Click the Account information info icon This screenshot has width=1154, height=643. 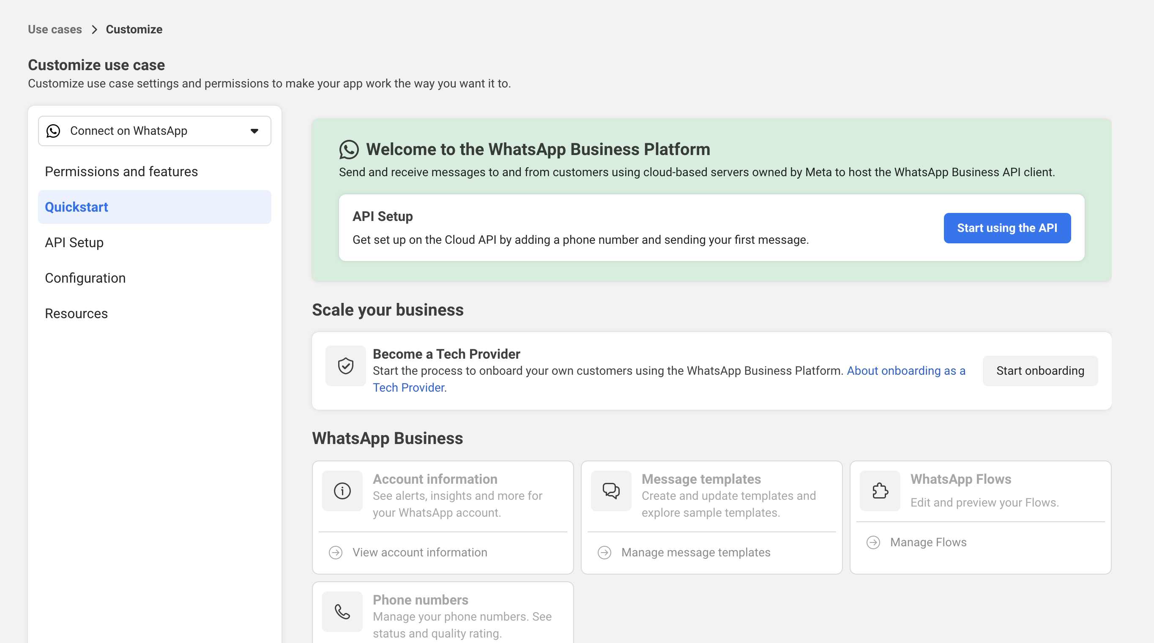click(342, 491)
